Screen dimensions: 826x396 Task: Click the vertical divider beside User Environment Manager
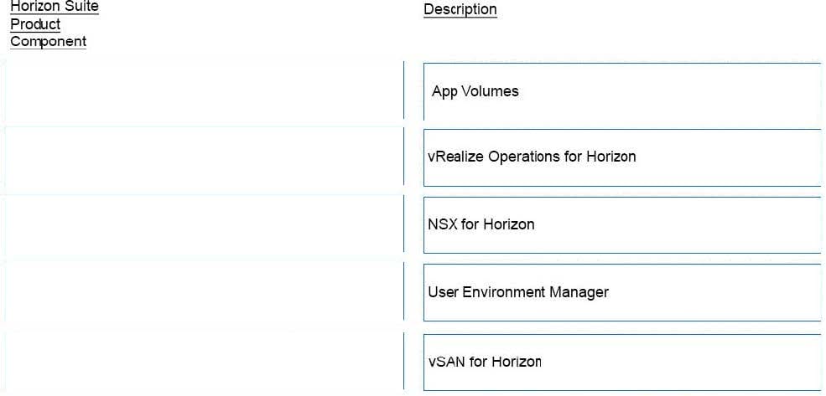[x=404, y=291]
